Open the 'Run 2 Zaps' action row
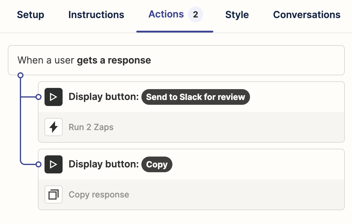This screenshot has width=352, height=224. tap(191, 127)
